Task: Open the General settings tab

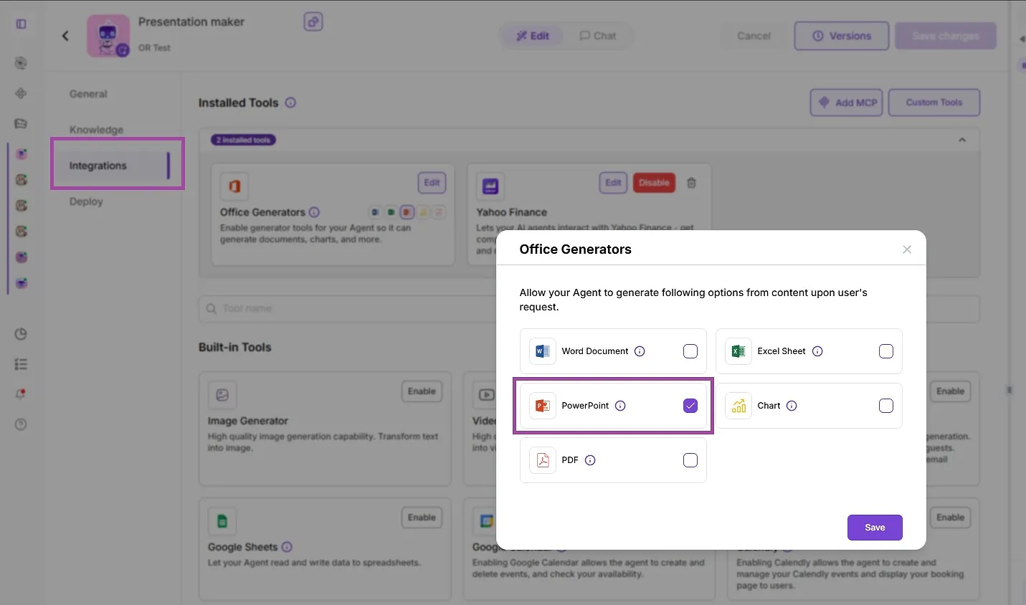Action: [x=88, y=94]
